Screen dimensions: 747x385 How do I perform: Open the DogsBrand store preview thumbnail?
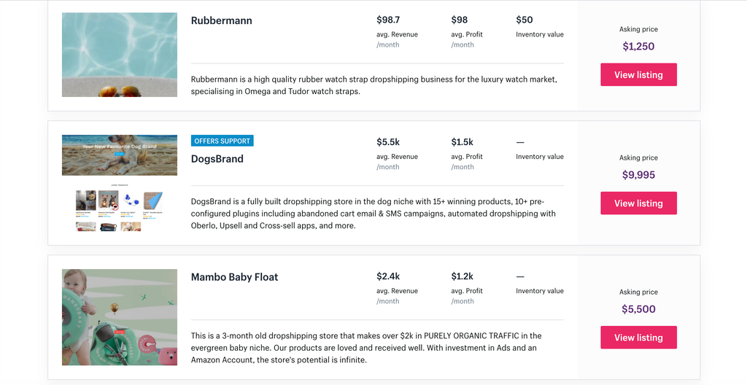click(120, 183)
